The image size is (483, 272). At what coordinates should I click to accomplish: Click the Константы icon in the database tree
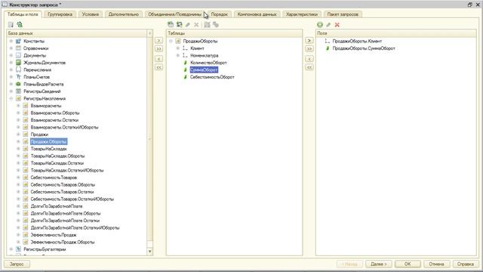click(18, 41)
